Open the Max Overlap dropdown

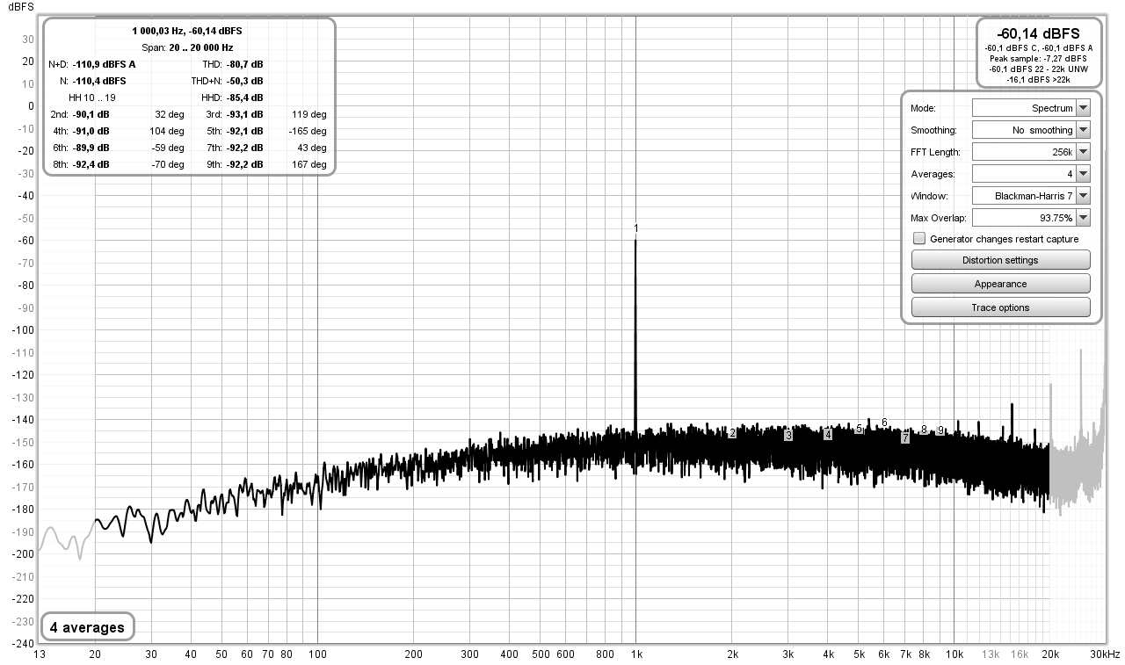(x=1031, y=217)
